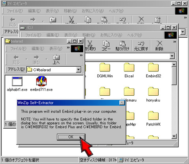
Task: Expand the toolbar overflow chevron in the balarad window
Action: pyautogui.click(x=81, y=55)
